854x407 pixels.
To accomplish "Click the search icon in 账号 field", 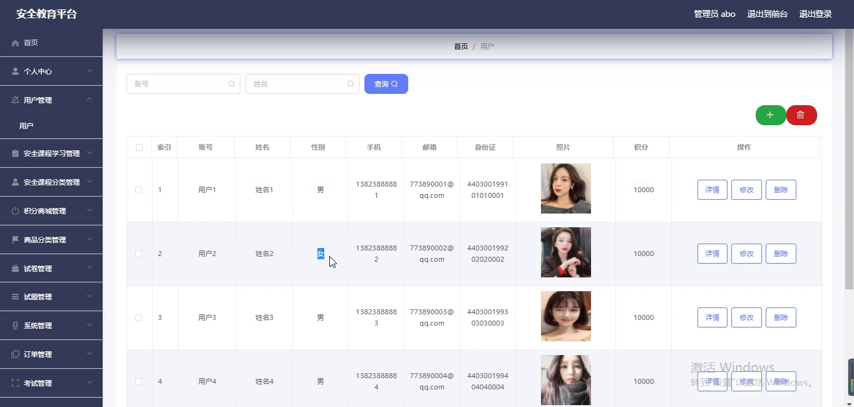I will 232,84.
